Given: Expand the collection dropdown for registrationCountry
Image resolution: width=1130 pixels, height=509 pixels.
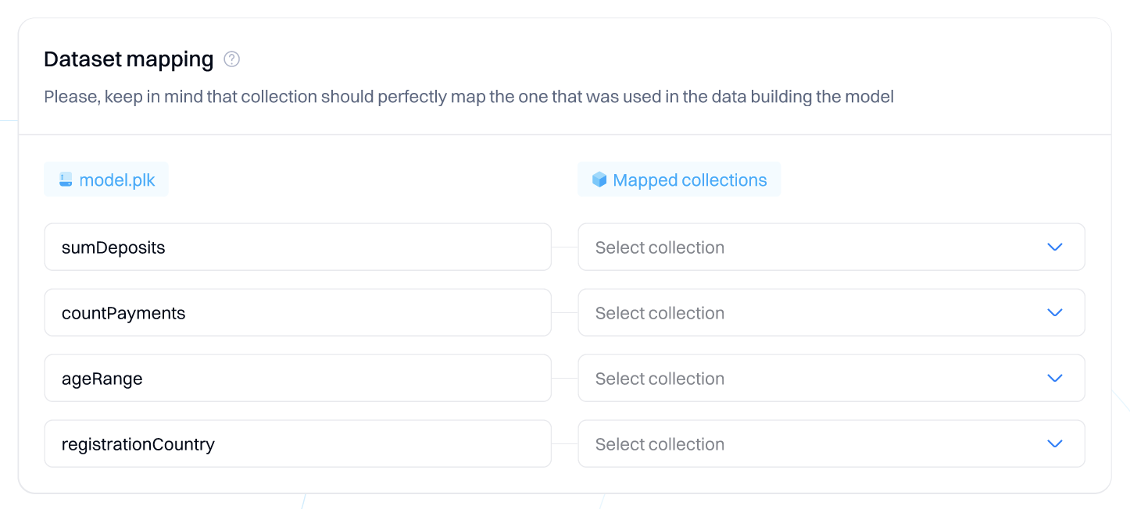Looking at the screenshot, I should (813, 444).
